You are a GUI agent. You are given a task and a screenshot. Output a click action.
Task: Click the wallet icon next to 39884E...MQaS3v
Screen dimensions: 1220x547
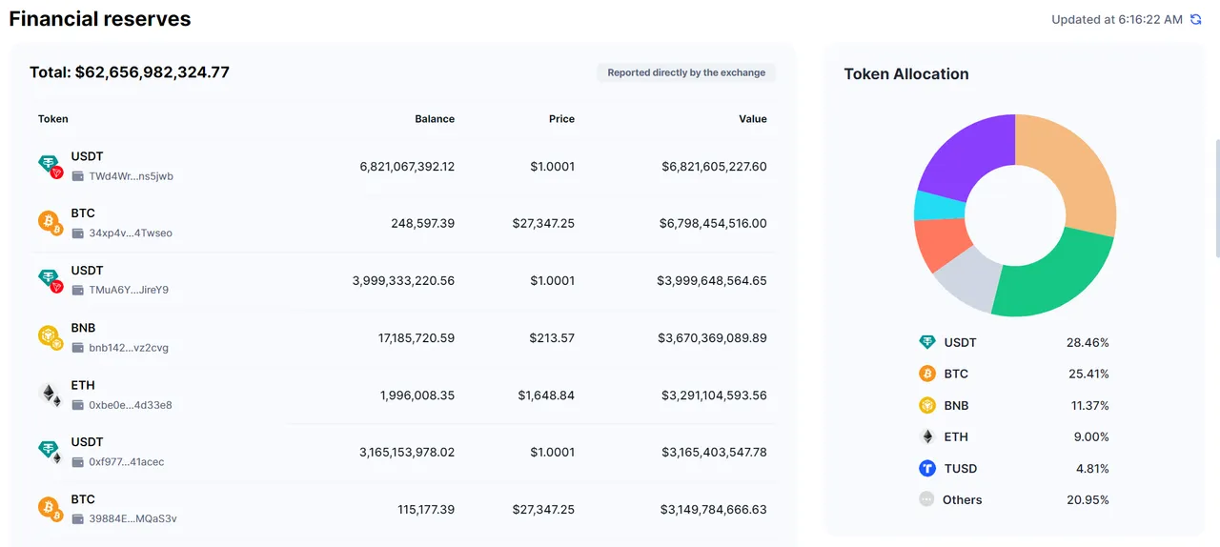(78, 519)
